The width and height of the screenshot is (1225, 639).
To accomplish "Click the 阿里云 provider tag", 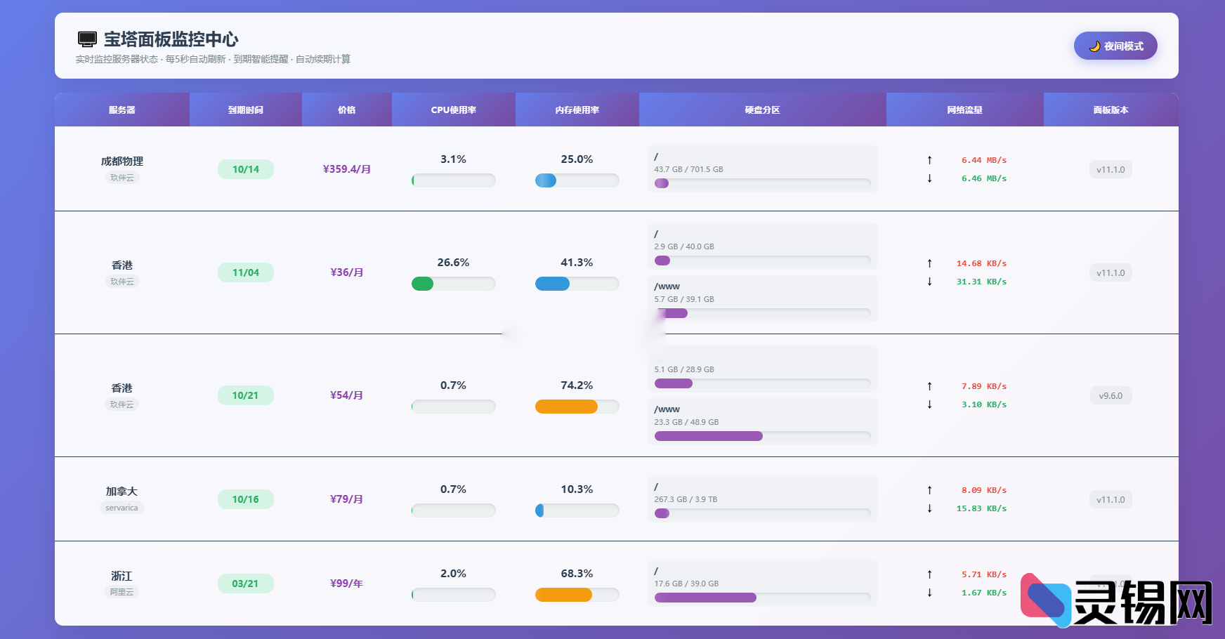I will click(x=122, y=592).
